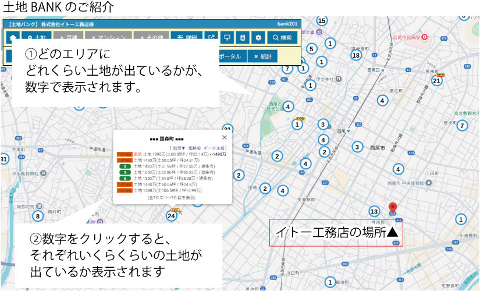Click the map marker 21 with new badge
Viewport: 480px width, 291px height.
click(437, 80)
